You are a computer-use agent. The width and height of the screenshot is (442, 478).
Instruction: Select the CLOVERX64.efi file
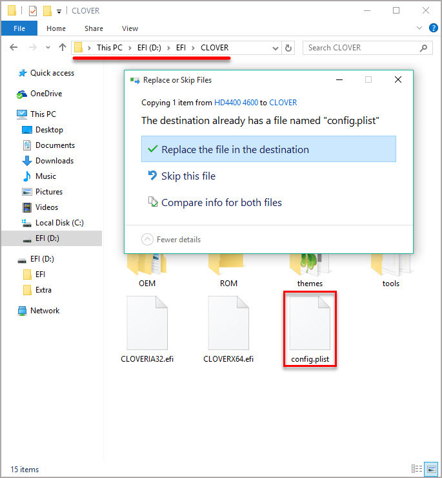click(228, 329)
